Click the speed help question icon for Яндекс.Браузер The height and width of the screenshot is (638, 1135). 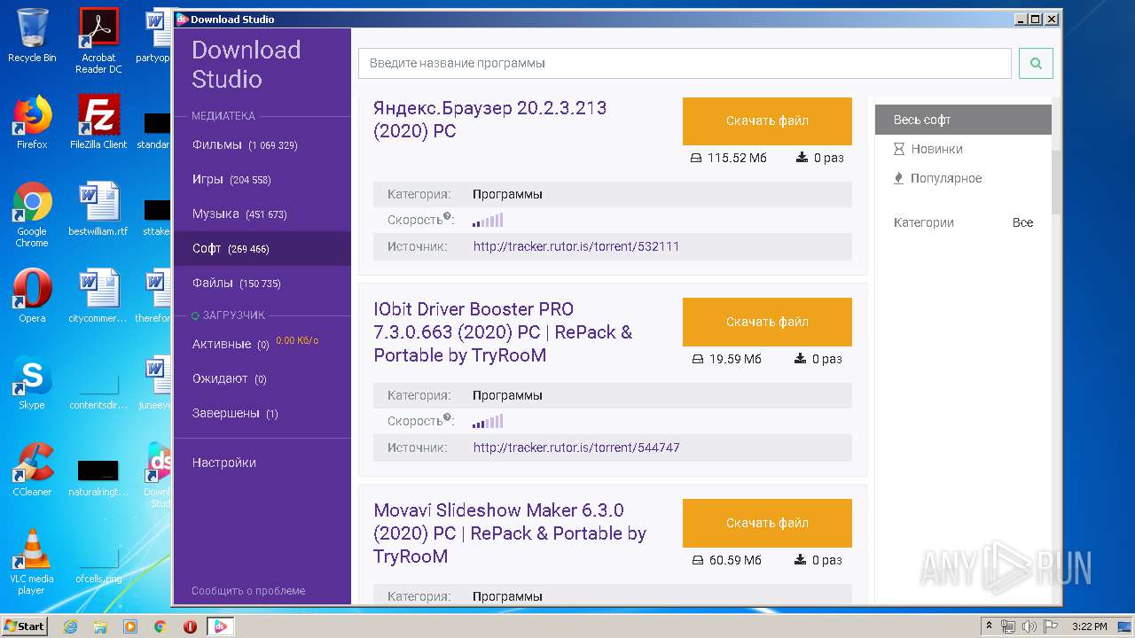[448, 217]
